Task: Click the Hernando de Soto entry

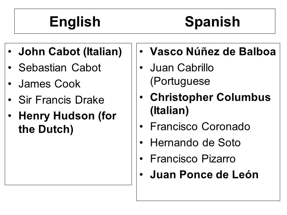Action: point(195,143)
